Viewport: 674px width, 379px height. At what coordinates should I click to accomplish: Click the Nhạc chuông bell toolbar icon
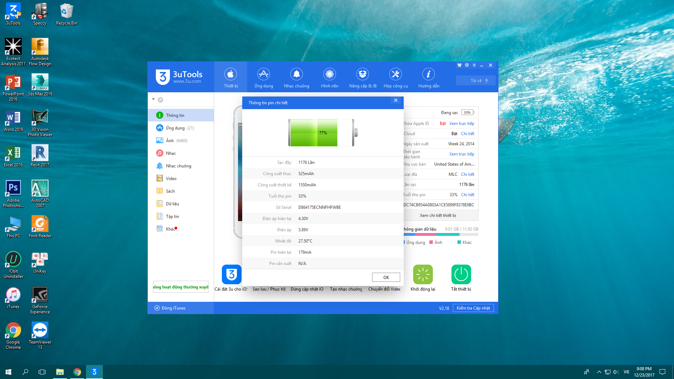click(x=296, y=74)
